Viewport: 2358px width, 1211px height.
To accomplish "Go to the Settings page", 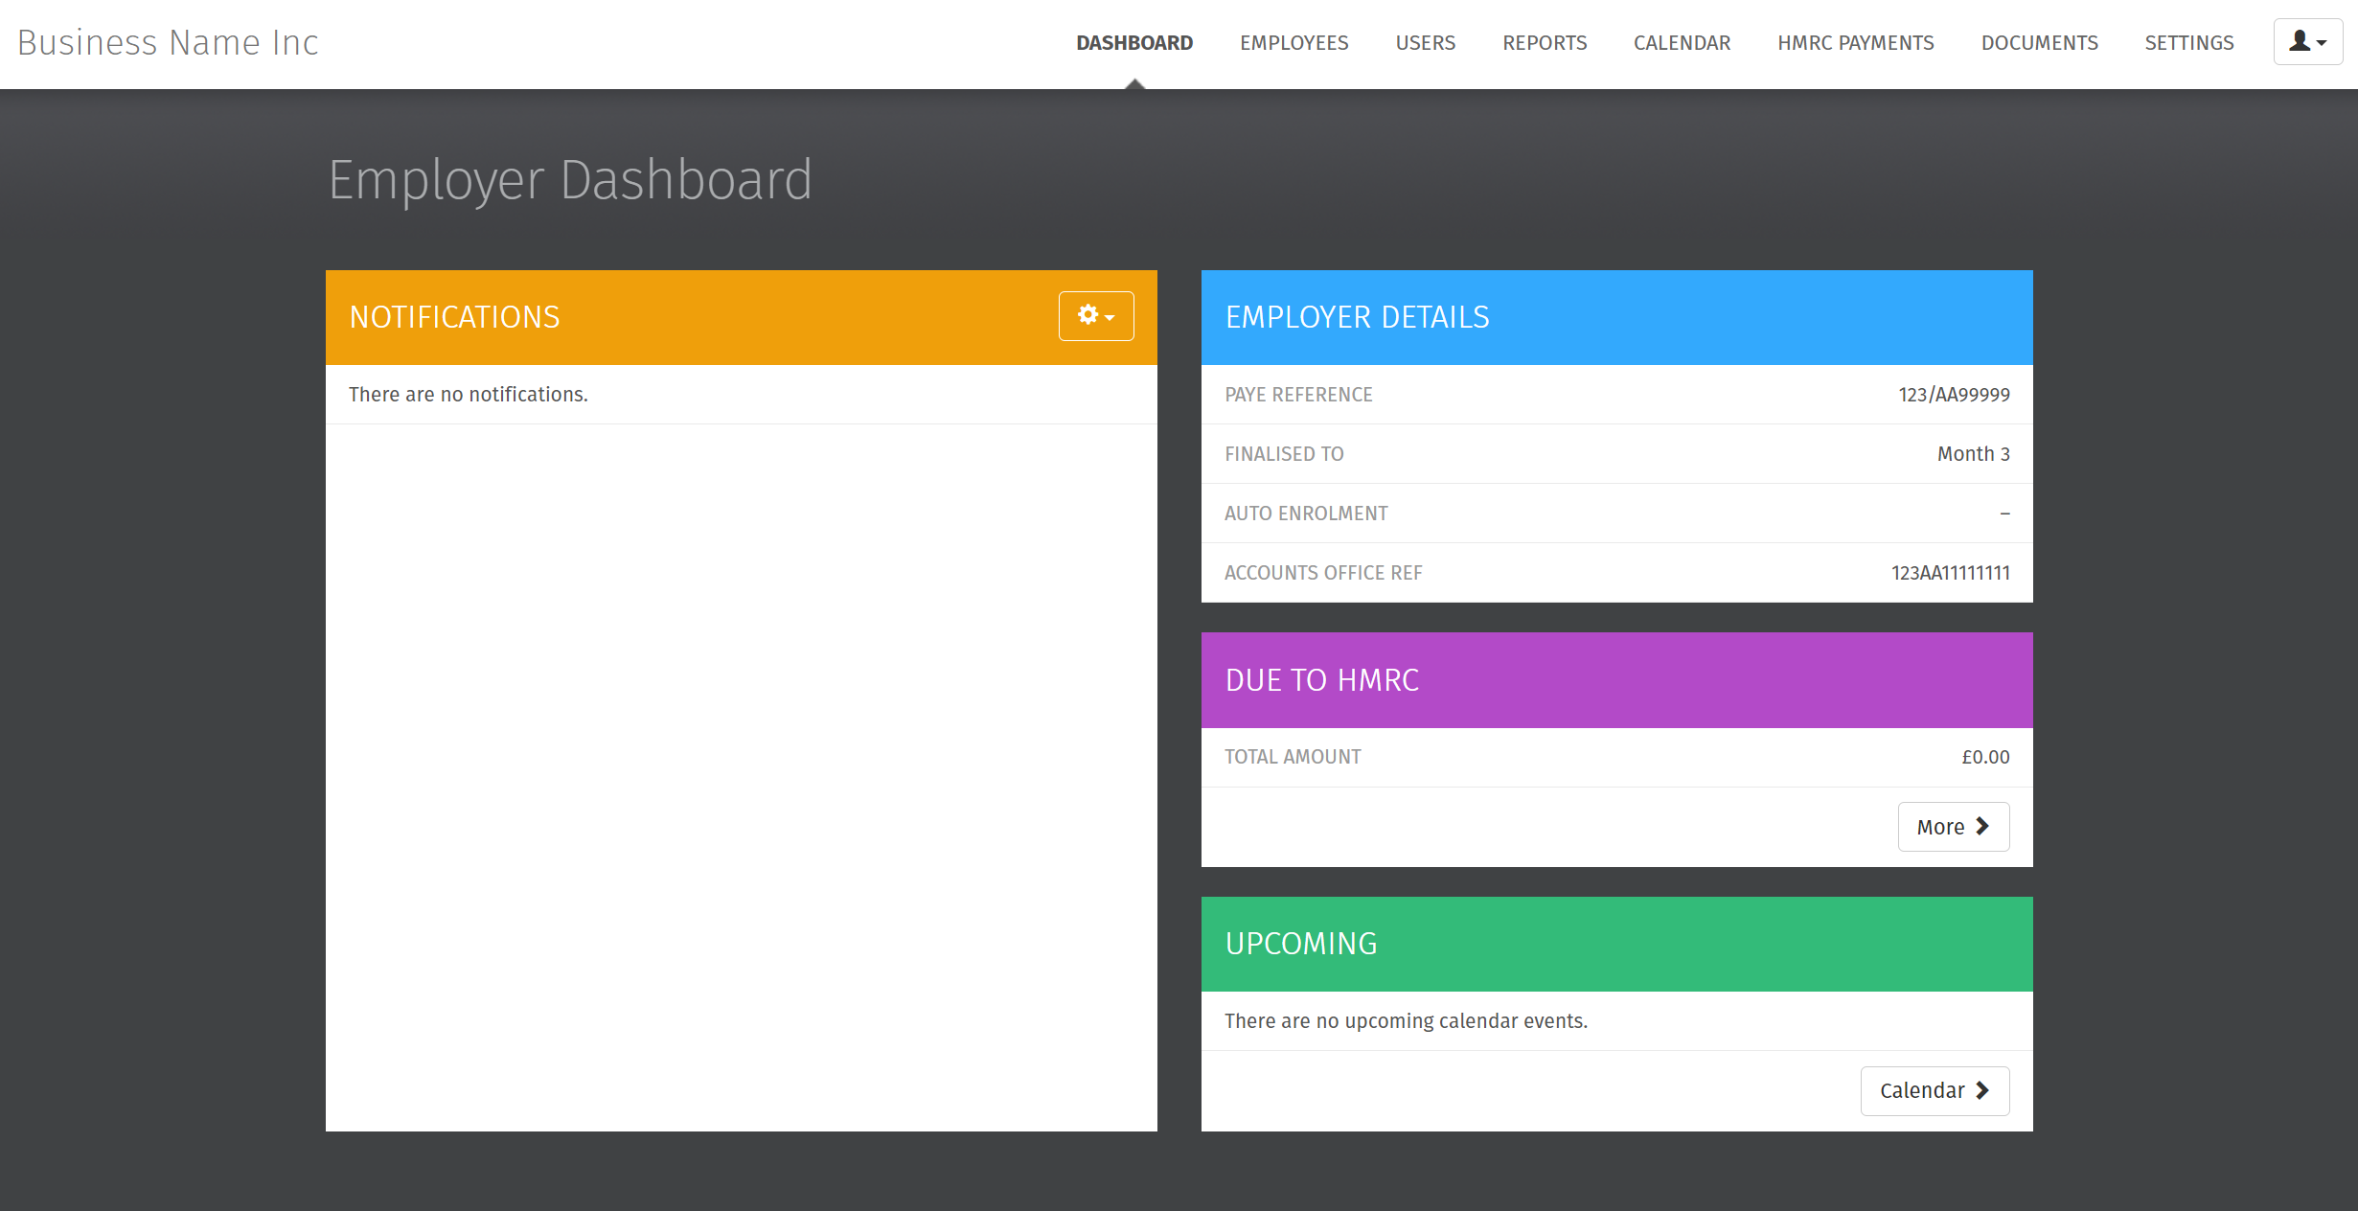I will (x=2188, y=42).
